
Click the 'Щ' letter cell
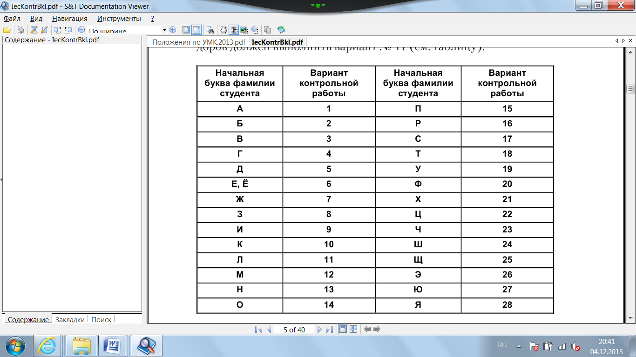(x=418, y=259)
